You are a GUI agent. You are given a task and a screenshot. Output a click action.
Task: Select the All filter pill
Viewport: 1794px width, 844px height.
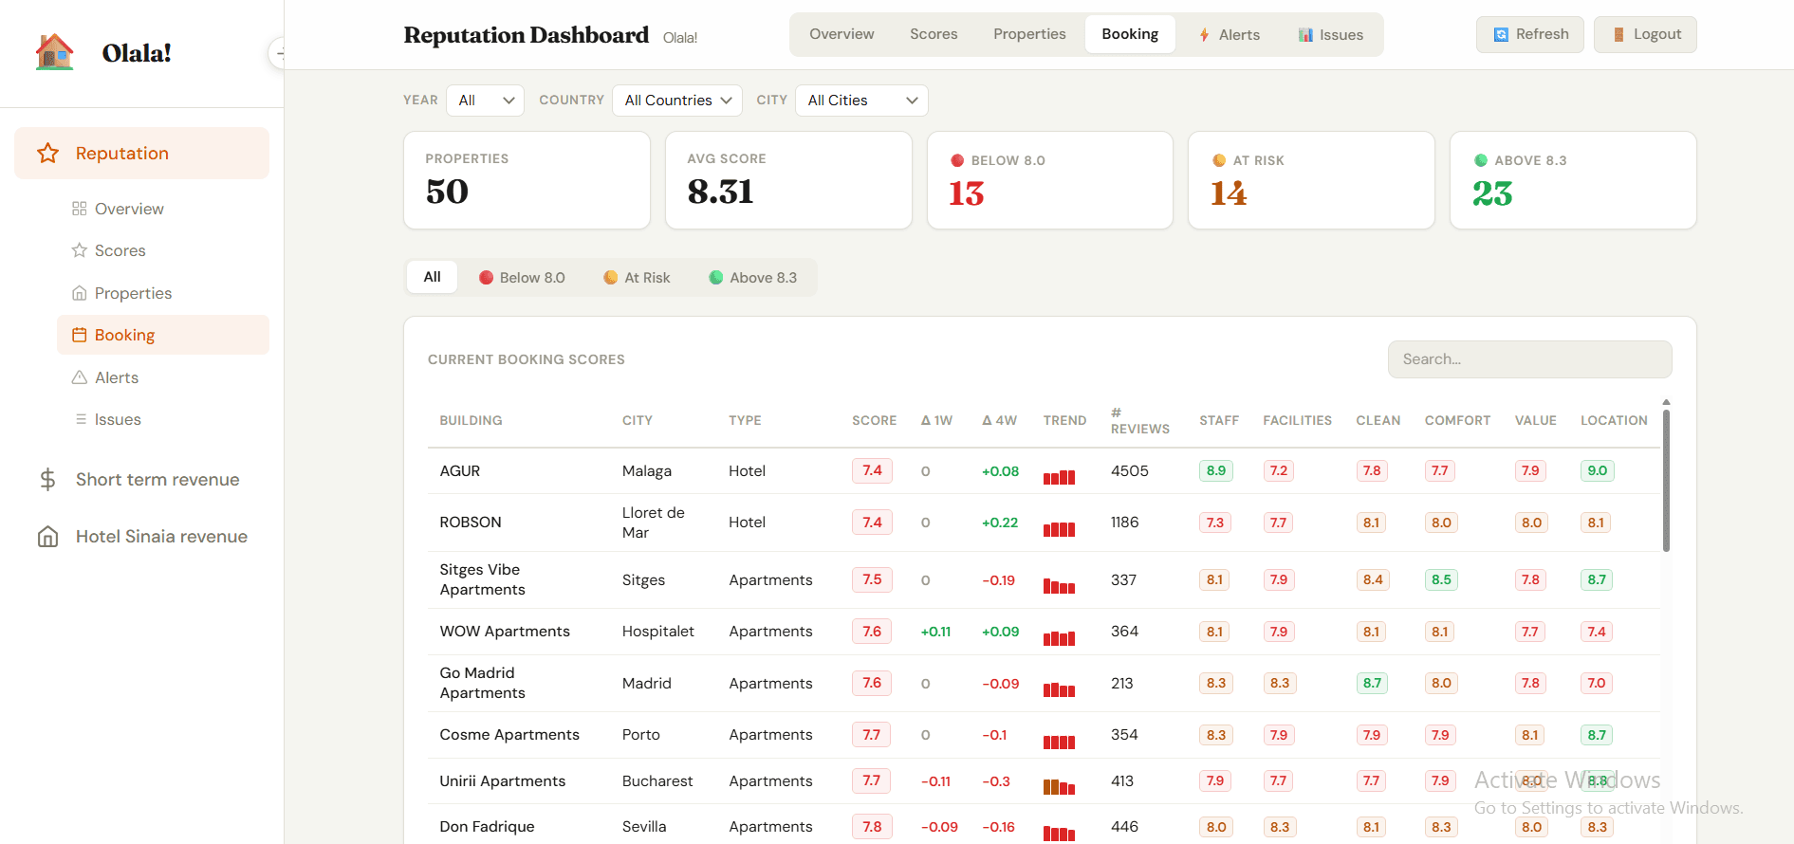coord(432,277)
